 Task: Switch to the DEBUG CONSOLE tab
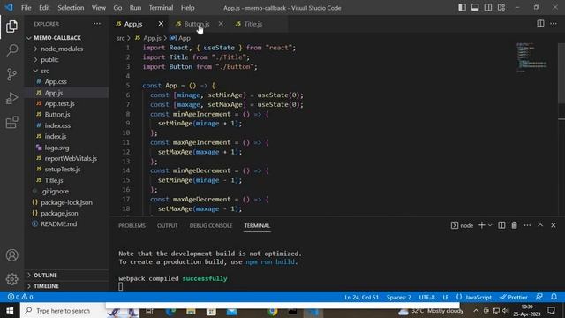[x=211, y=226]
